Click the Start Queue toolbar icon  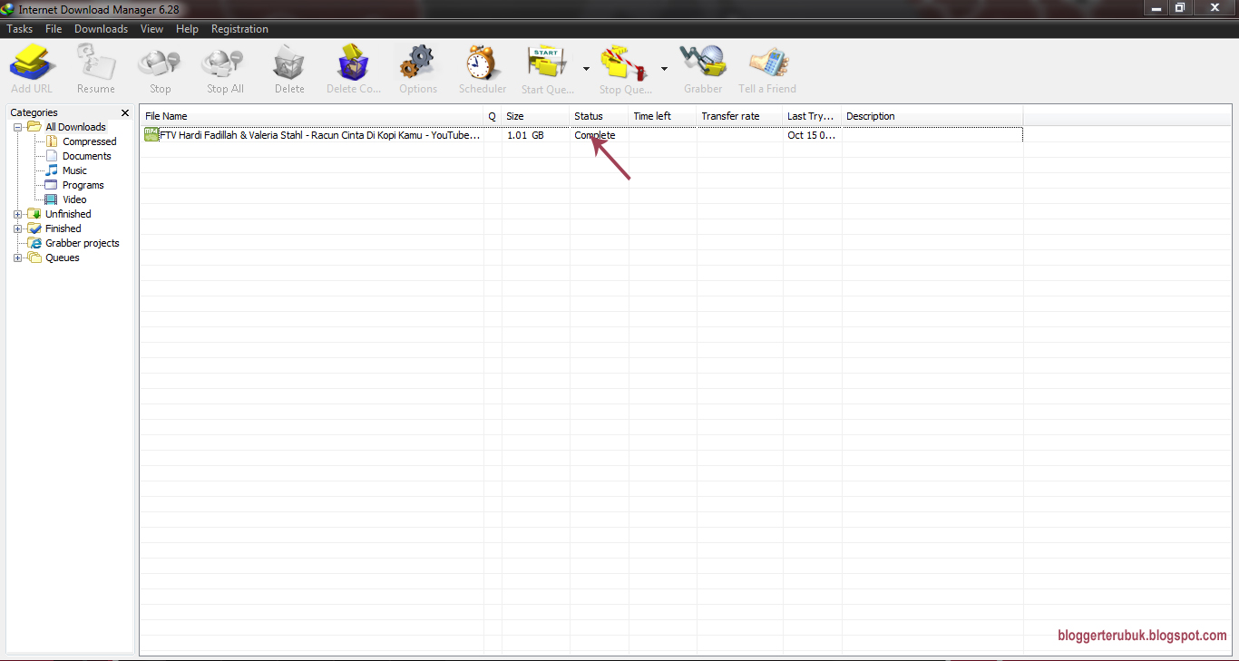tap(548, 63)
